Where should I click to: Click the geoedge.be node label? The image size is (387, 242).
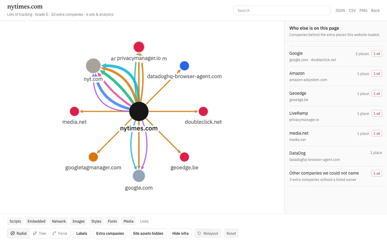[x=184, y=167]
